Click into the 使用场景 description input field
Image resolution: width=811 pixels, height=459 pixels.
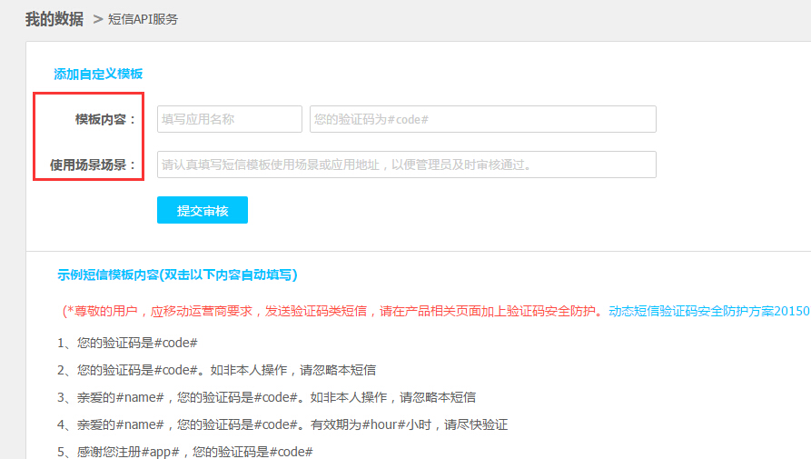(406, 165)
